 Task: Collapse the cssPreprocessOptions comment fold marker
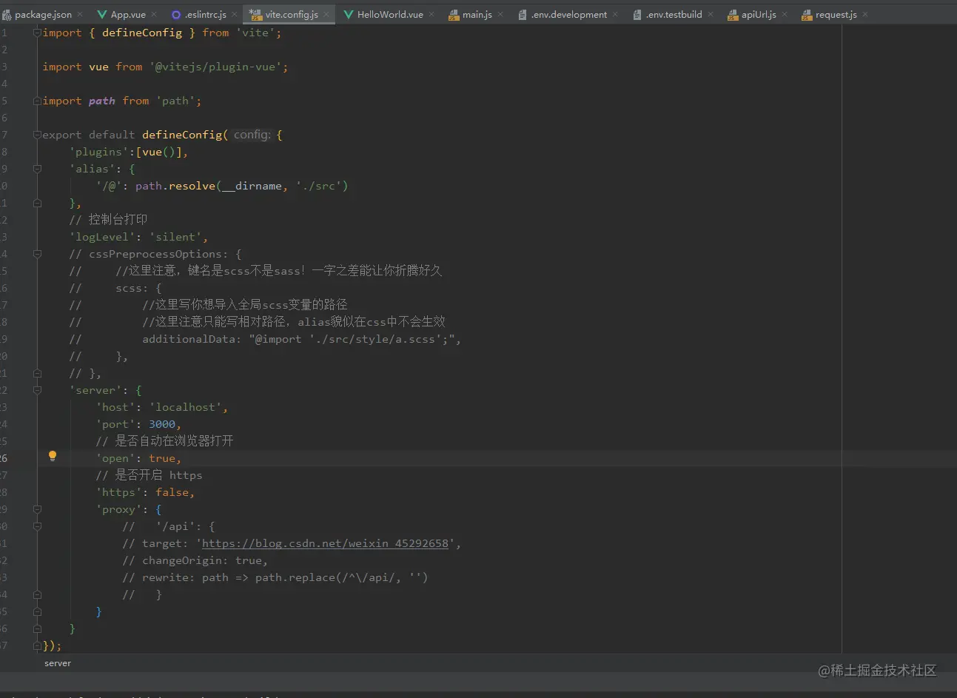pos(37,254)
